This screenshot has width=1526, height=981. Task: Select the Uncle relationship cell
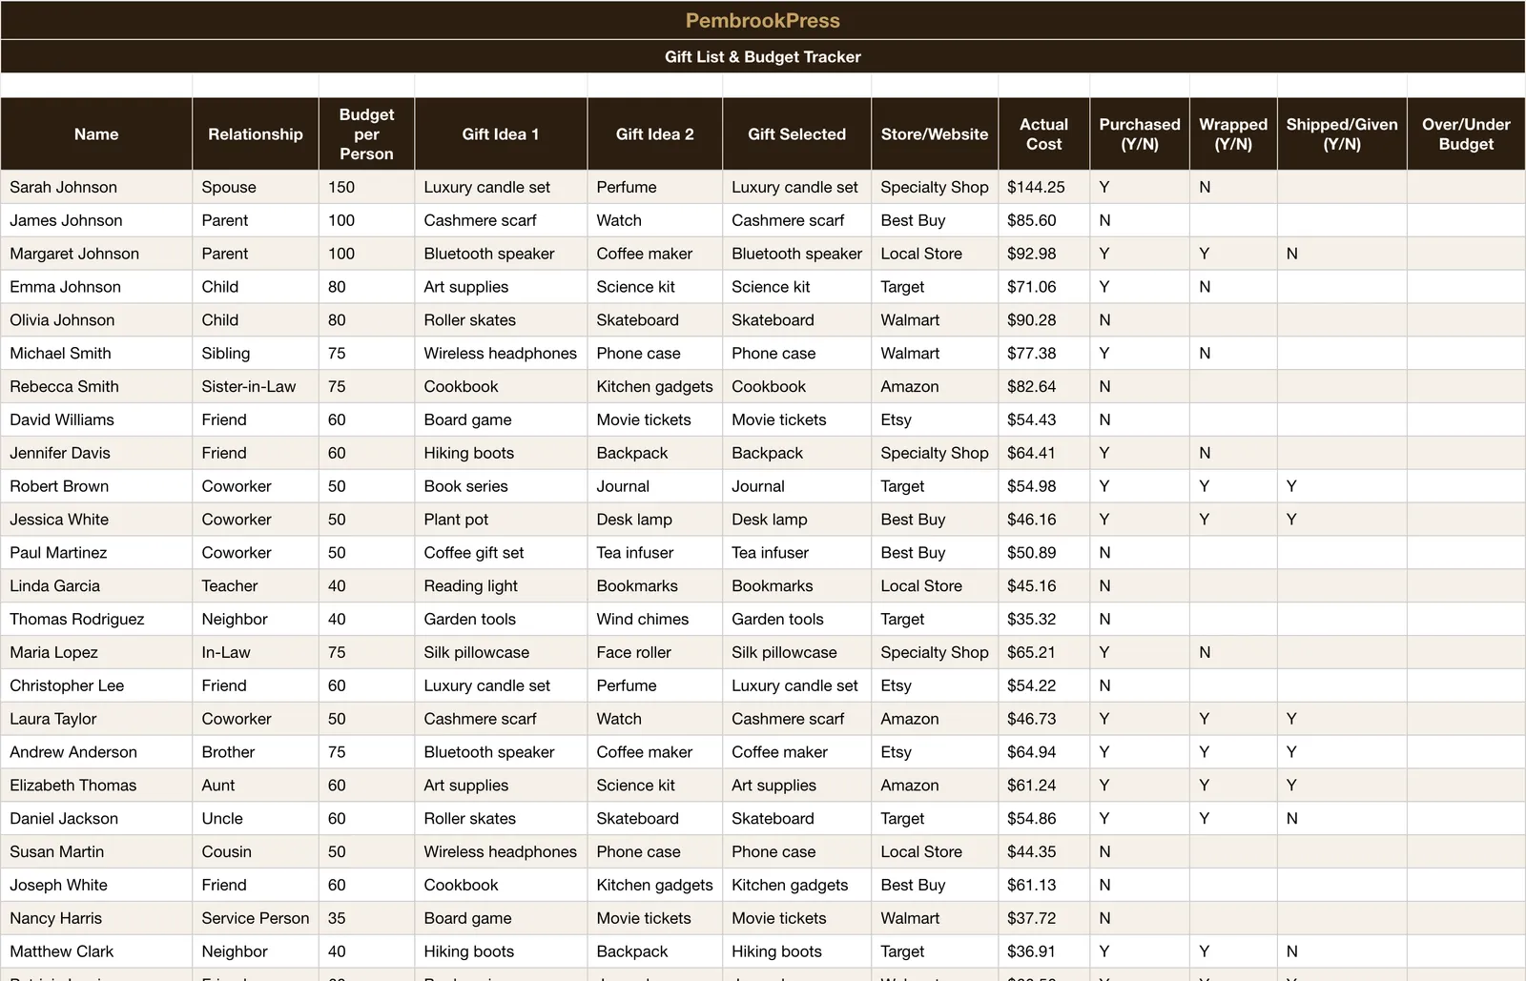[256, 818]
